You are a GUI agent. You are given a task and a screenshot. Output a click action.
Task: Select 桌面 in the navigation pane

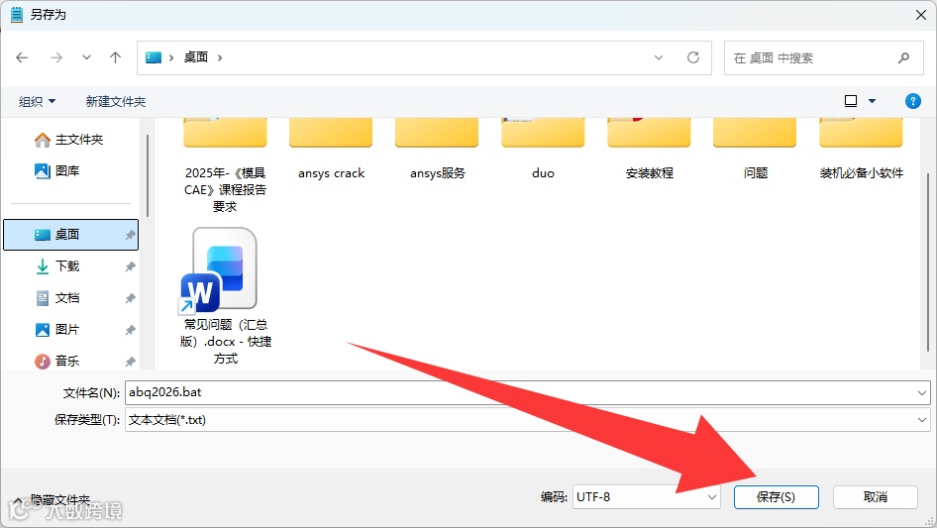point(70,235)
